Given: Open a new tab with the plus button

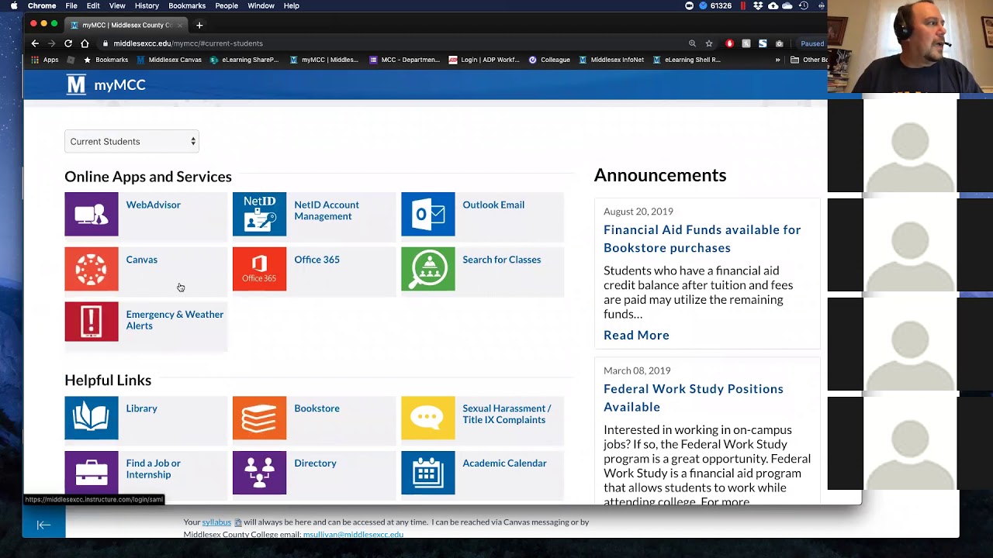Looking at the screenshot, I should point(199,25).
